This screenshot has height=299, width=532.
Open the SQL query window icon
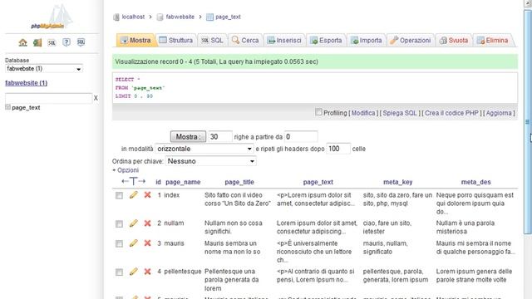click(52, 42)
